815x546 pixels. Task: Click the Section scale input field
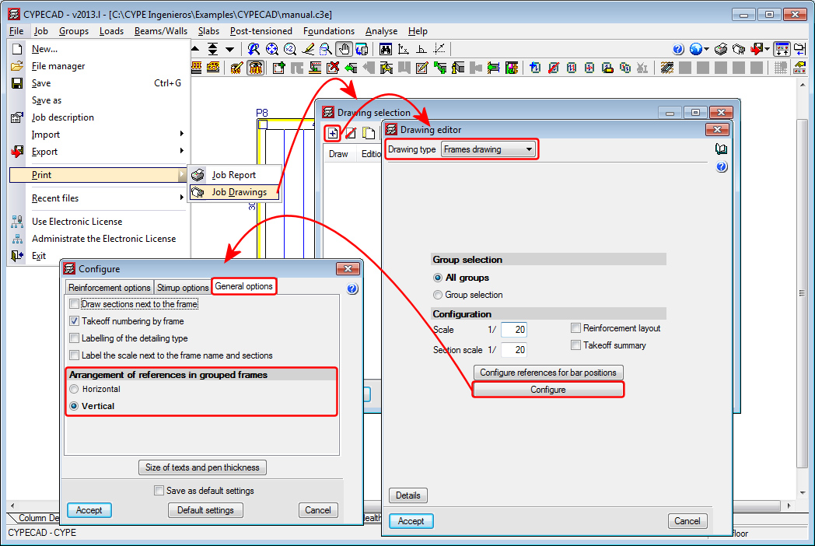(513, 350)
